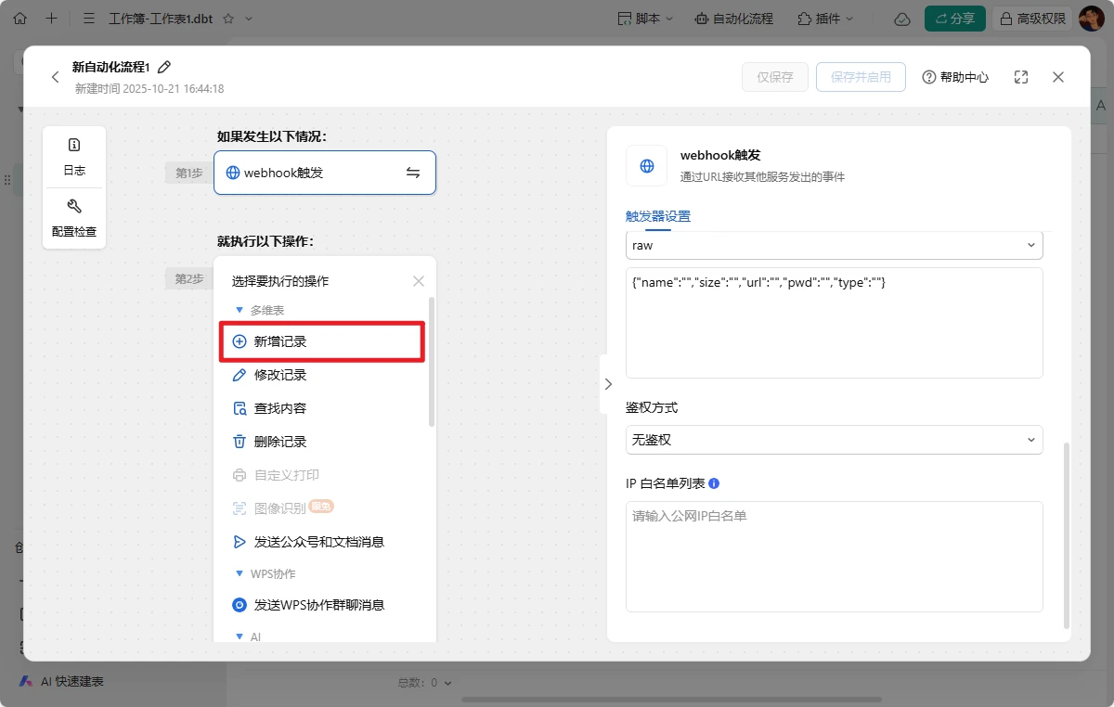Toggle fullscreen for the automation dialog
Screen dimensions: 1114x707
1021,78
